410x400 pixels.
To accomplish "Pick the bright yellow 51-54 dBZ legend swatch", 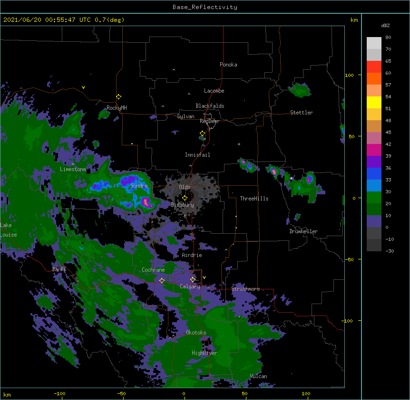I will tap(374, 102).
